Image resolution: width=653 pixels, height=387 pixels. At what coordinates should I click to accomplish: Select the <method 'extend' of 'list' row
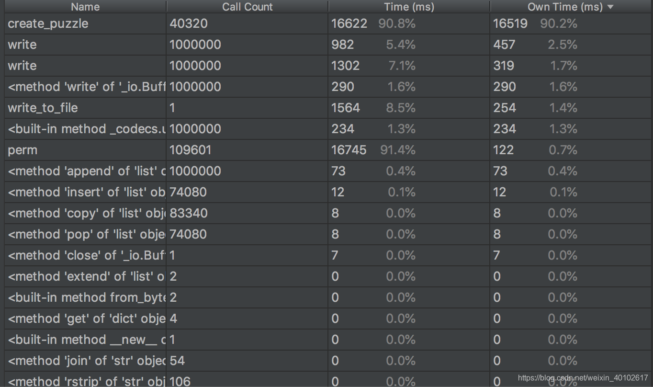coord(328,276)
